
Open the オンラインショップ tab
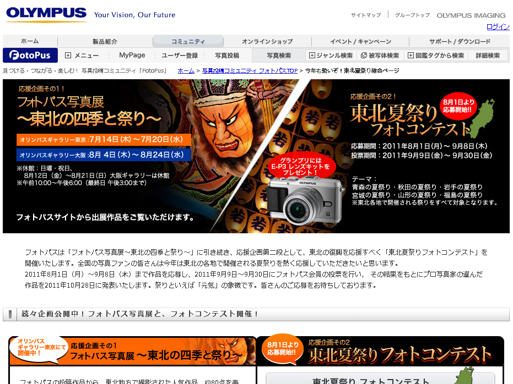[x=267, y=41]
